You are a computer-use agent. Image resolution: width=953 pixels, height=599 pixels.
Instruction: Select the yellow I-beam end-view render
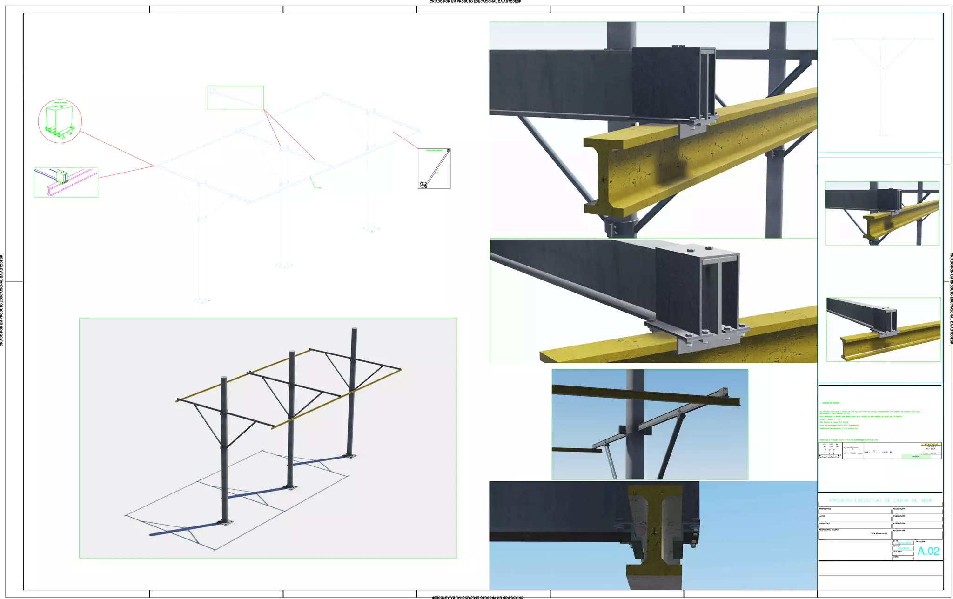pyautogui.click(x=653, y=535)
